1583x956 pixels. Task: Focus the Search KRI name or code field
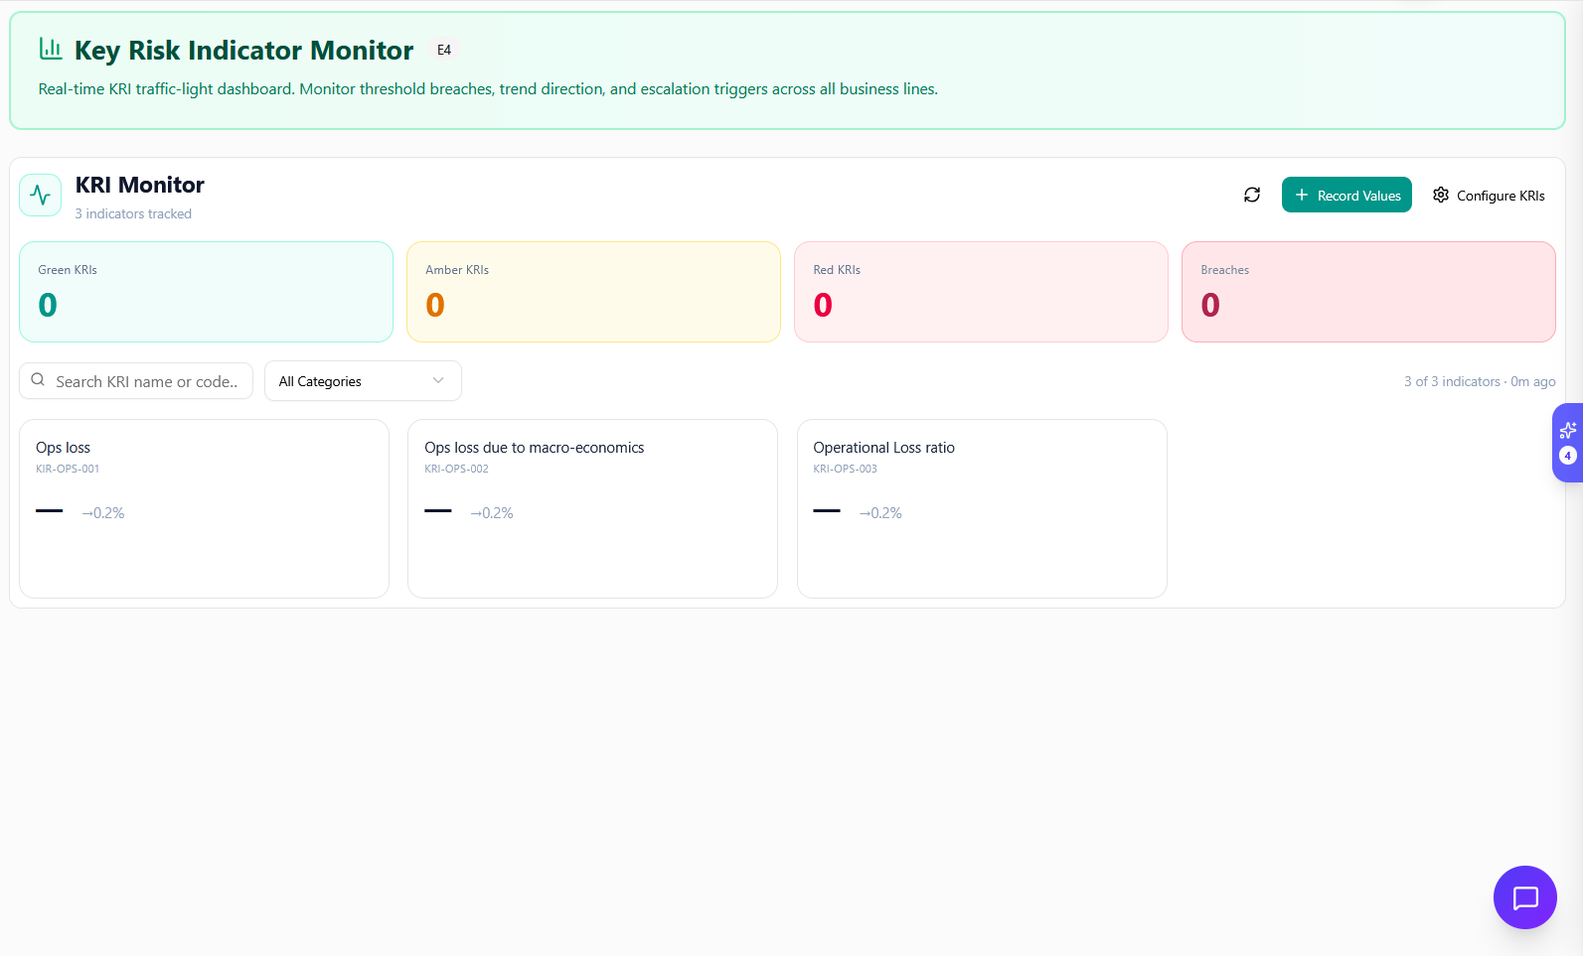pos(146,381)
